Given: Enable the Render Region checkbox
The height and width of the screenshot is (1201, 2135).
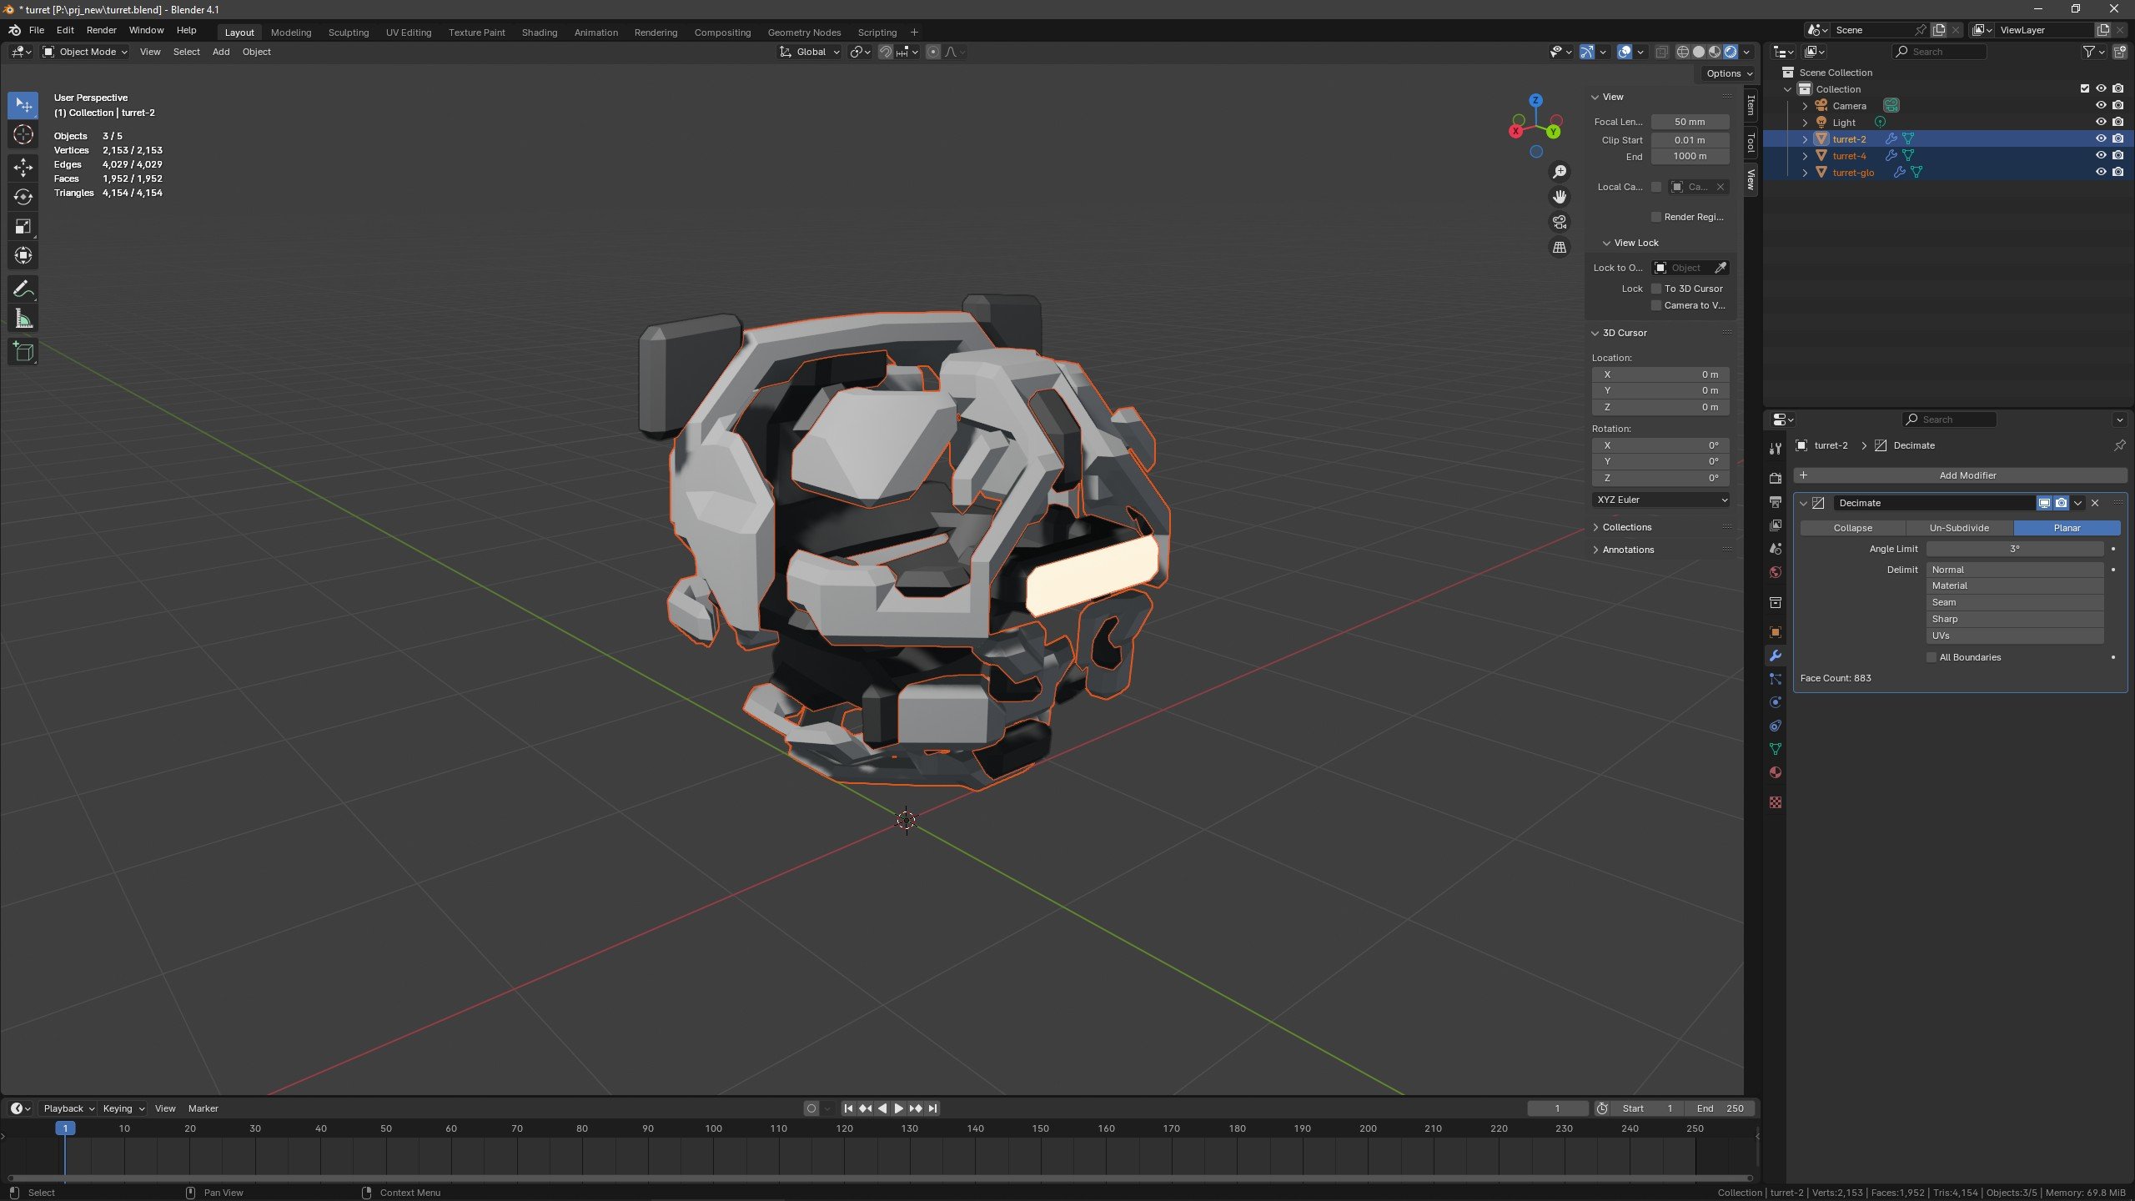Looking at the screenshot, I should click(1656, 217).
